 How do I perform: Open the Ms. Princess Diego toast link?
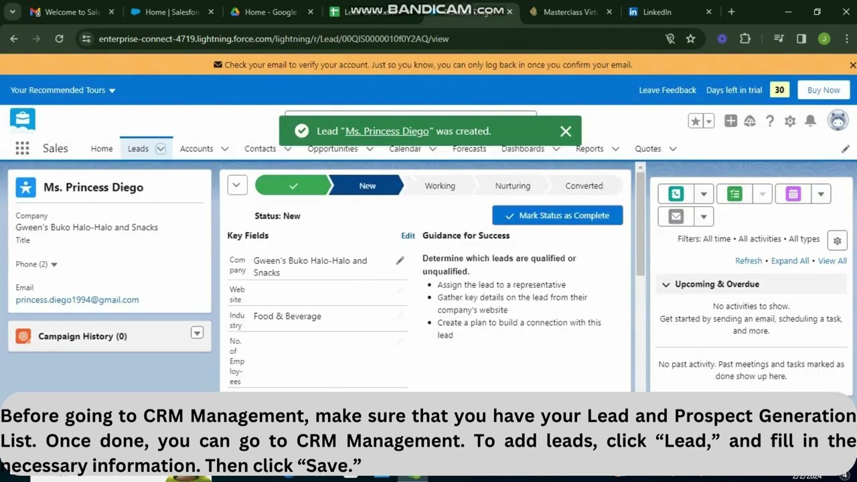(x=387, y=131)
